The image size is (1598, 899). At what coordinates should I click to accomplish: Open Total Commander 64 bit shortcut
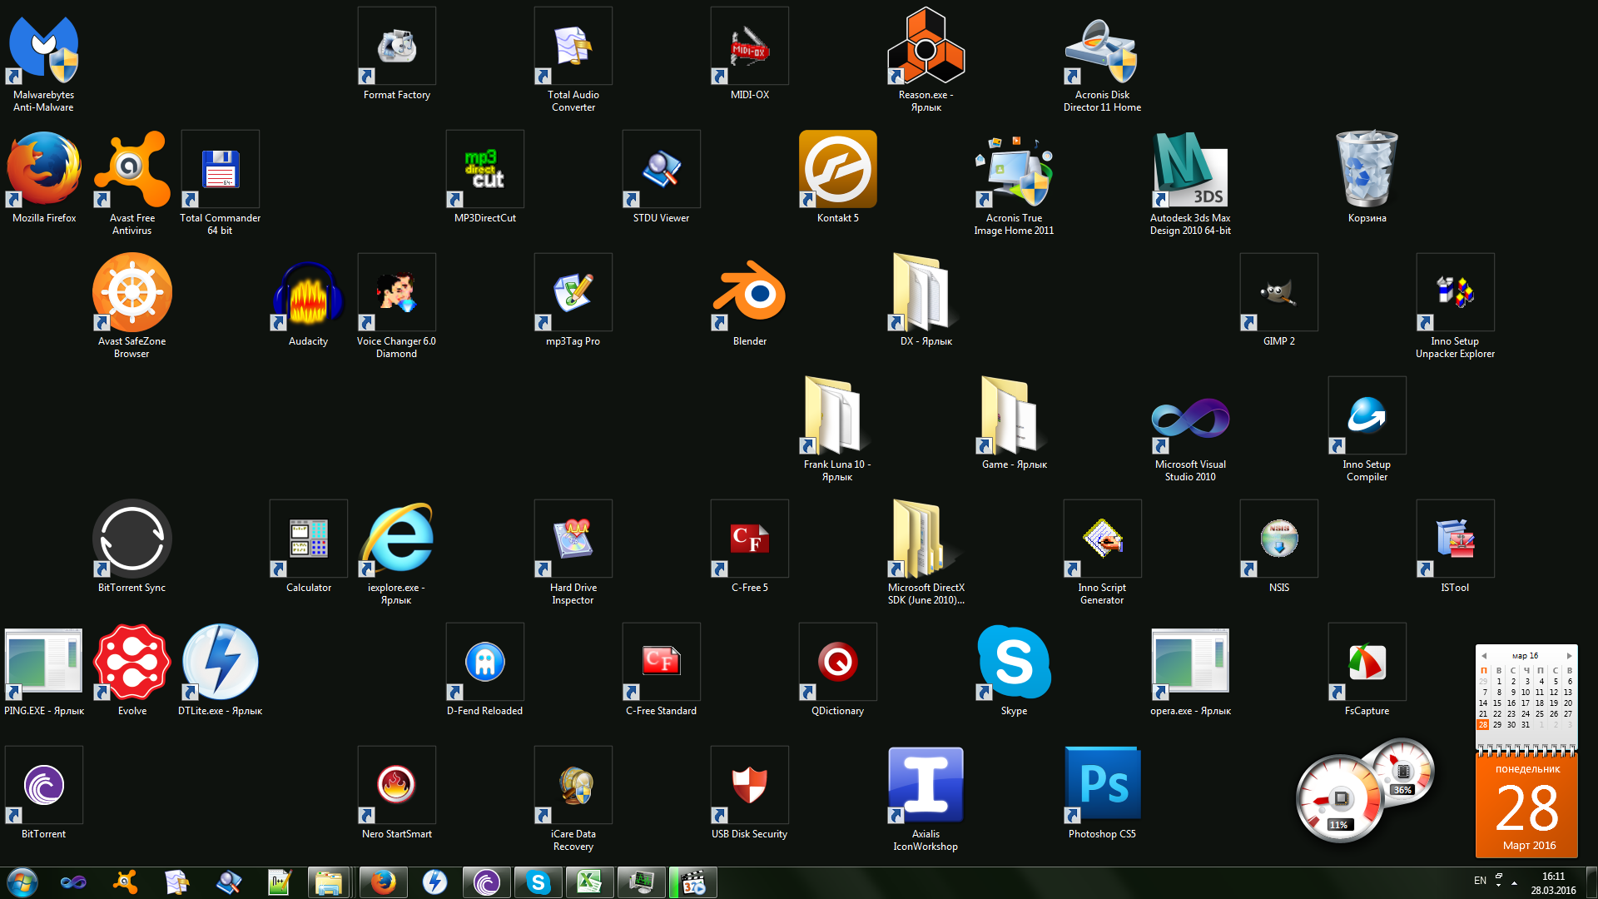tap(221, 170)
